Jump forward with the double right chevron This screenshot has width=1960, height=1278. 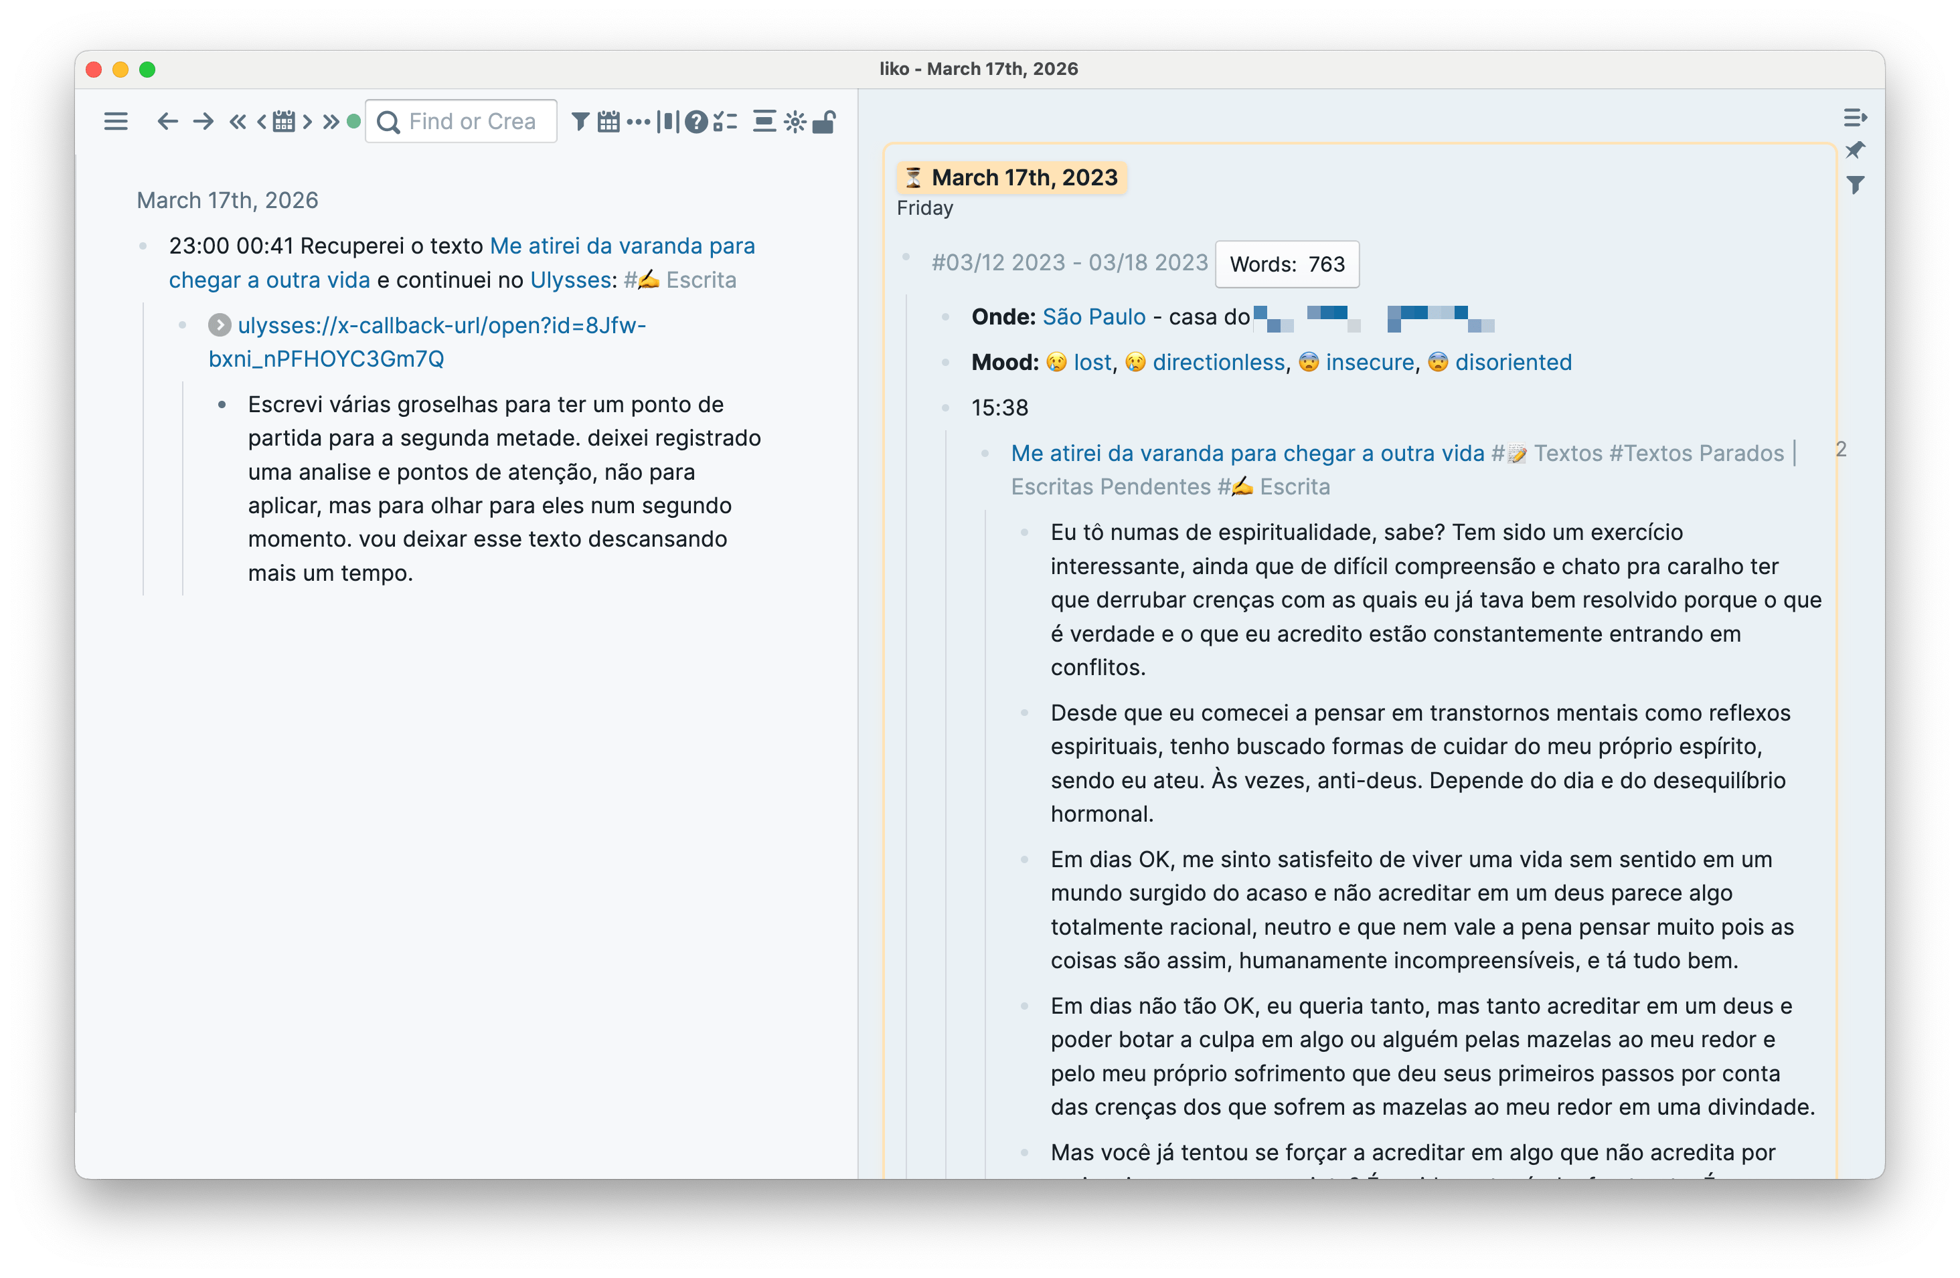(331, 122)
